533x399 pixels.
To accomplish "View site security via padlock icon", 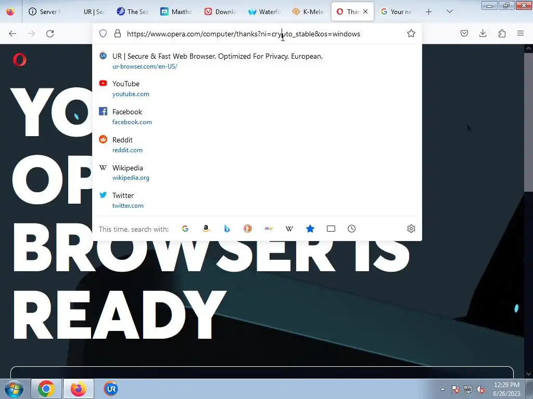I will pyautogui.click(x=118, y=33).
